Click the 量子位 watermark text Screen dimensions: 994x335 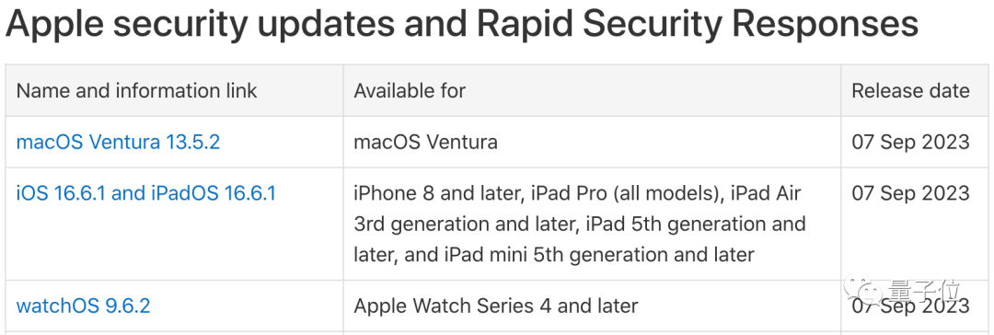pos(924,291)
